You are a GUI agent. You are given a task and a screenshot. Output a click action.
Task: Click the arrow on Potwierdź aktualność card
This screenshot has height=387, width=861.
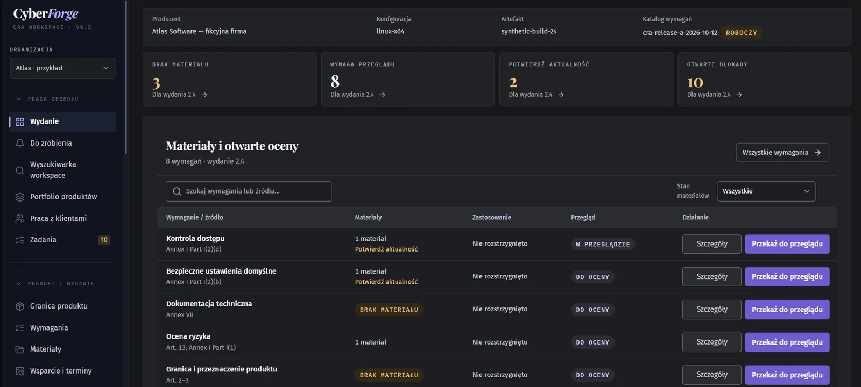pyautogui.click(x=561, y=95)
